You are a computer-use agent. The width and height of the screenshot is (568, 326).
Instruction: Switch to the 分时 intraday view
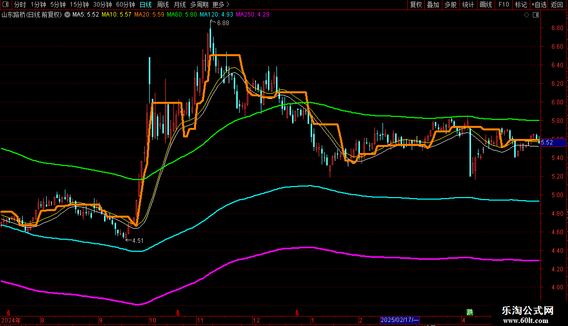(x=20, y=5)
